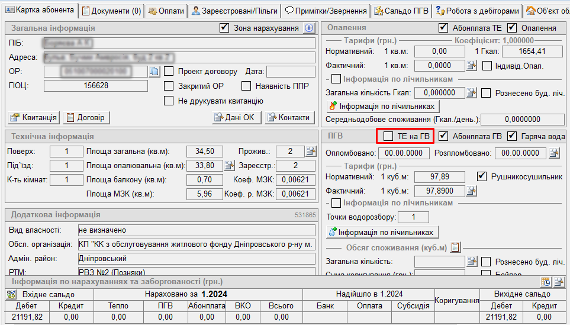Click clipboard icon beside Обсяг споживання heading
The height and width of the screenshot is (325, 570).
click(x=455, y=247)
